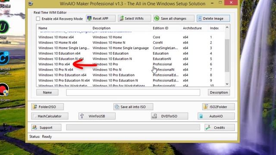
Task: Select the Windows 10 Education N x64 row
Action: [x=130, y=59]
